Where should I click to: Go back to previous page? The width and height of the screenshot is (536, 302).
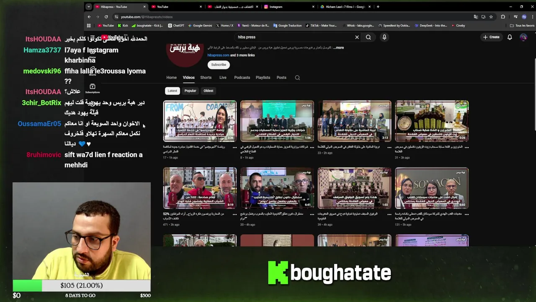89,17
